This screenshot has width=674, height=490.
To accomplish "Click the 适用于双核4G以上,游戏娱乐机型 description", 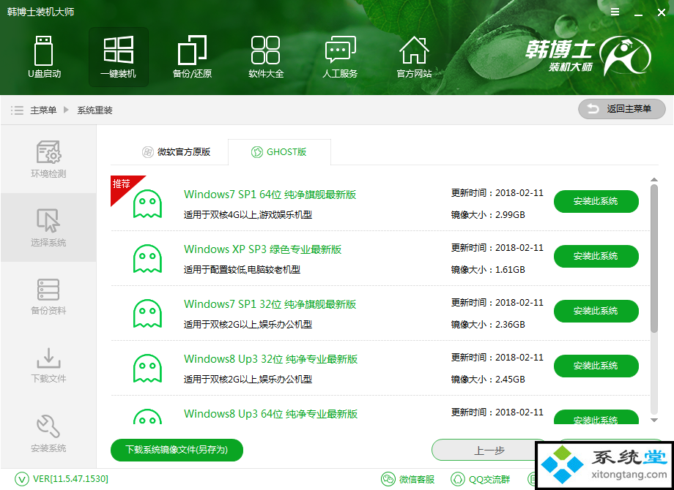I will tap(248, 214).
